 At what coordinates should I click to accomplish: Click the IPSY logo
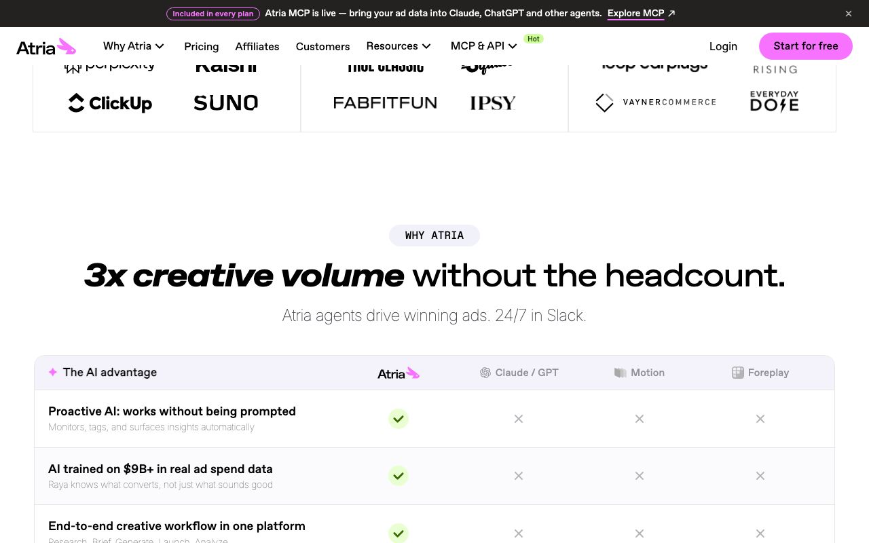coord(493,103)
